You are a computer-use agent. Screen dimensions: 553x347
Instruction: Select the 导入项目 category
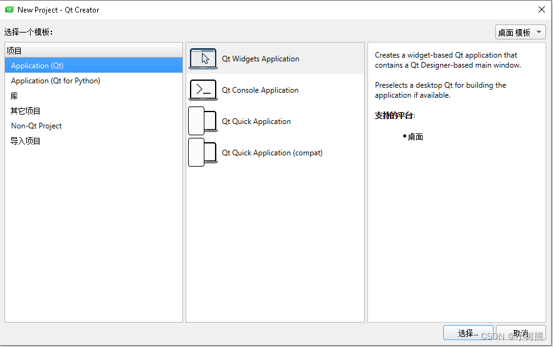tap(93, 141)
